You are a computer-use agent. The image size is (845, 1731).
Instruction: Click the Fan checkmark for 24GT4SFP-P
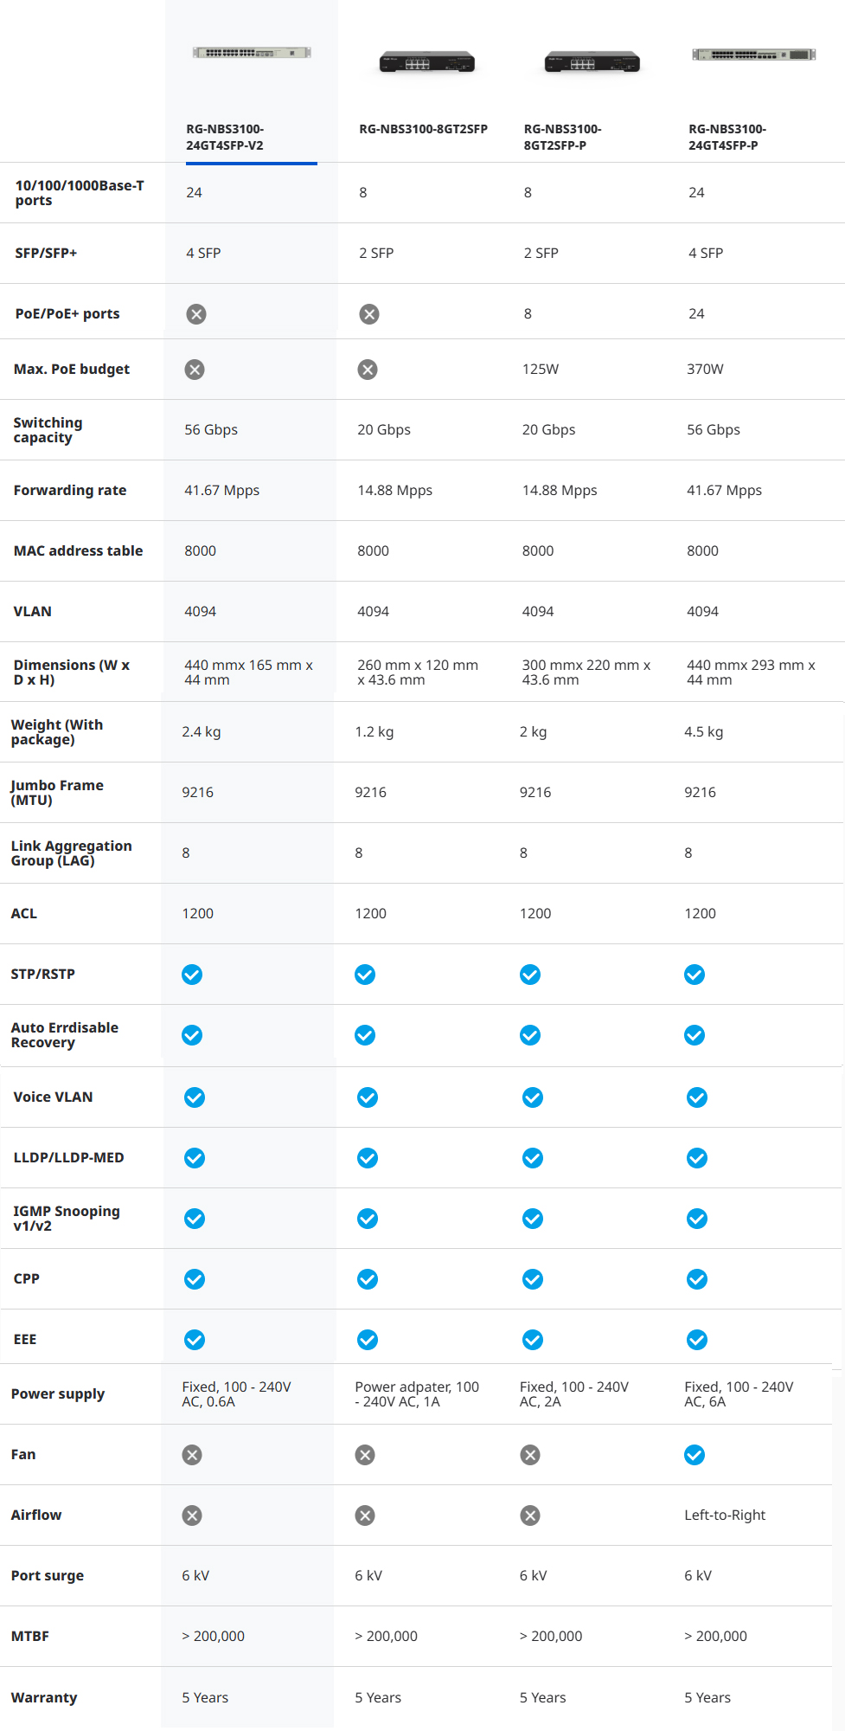pos(695,1455)
